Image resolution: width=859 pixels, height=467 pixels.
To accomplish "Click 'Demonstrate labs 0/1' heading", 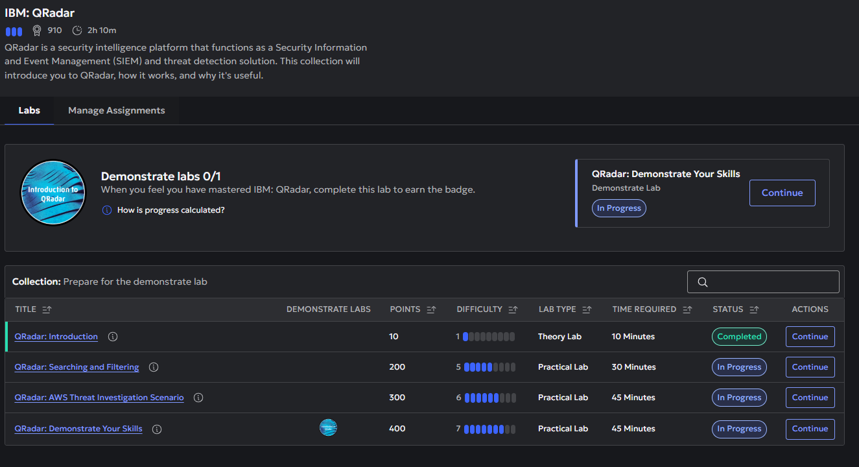I will (x=161, y=176).
